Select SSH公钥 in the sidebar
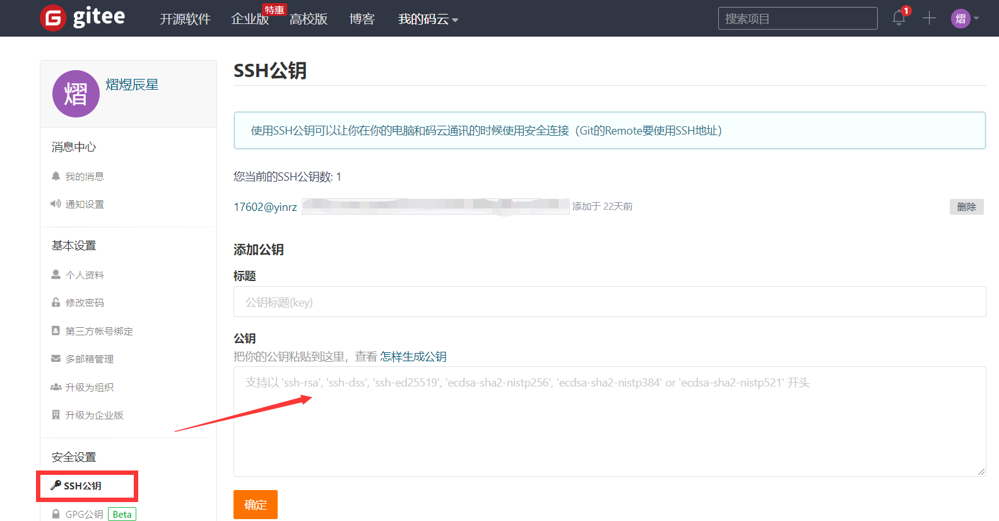Image resolution: width=999 pixels, height=521 pixels. (x=83, y=486)
